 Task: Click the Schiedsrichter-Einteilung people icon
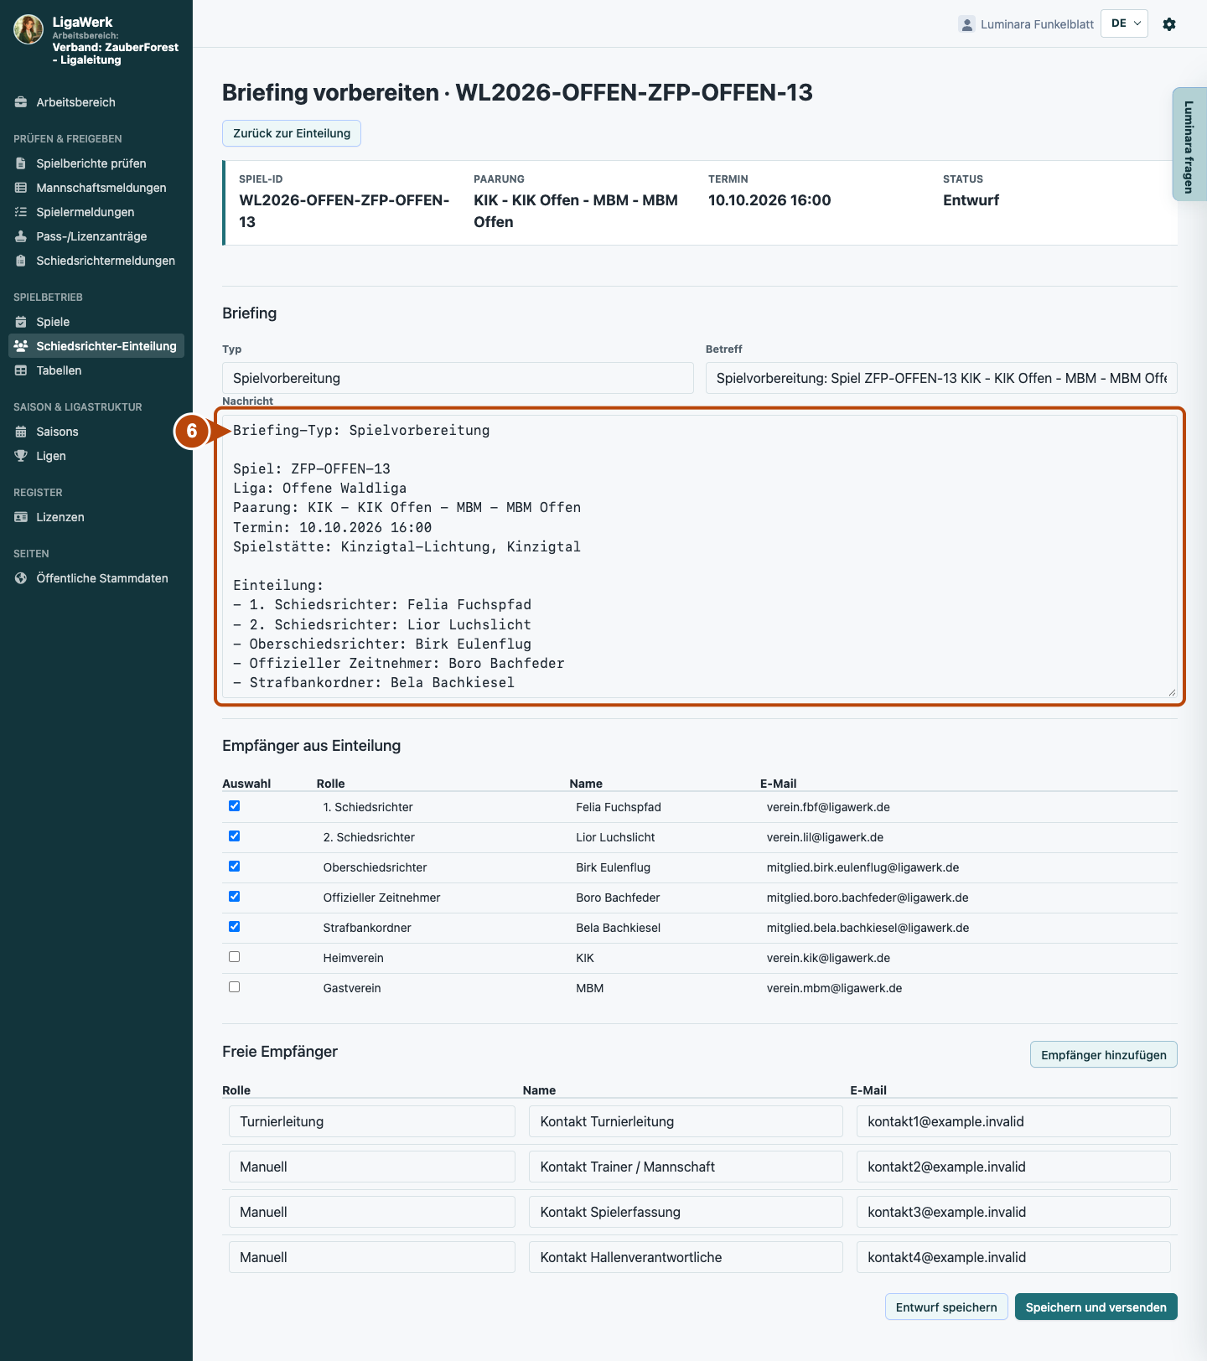21,346
